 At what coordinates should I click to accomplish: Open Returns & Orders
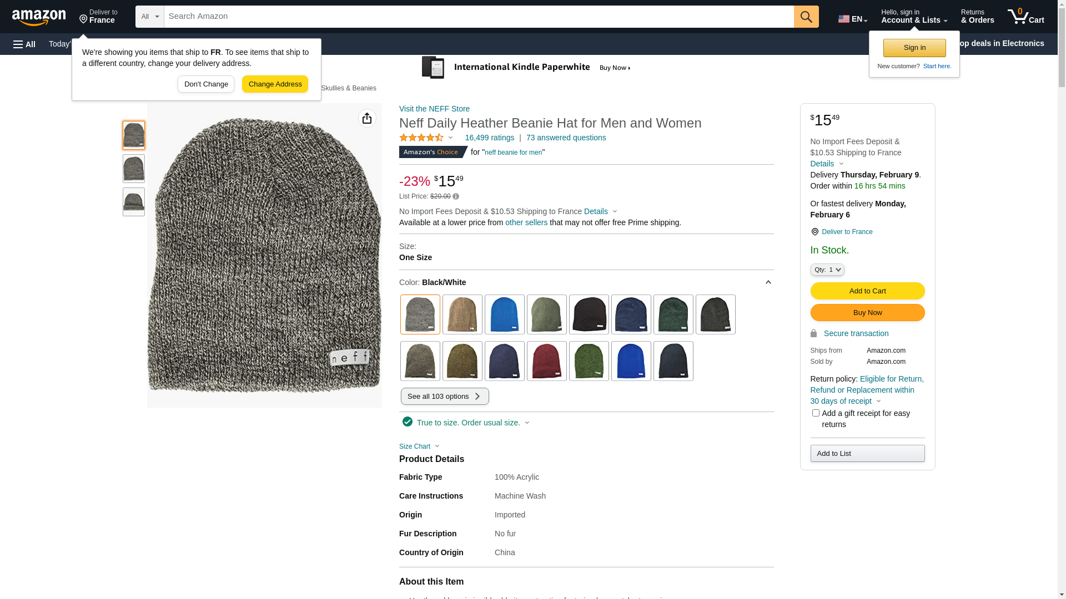tap(977, 17)
